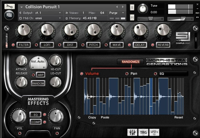Switch to the EQ sequencer tab
The height and width of the screenshot is (138, 200).
tap(155, 74)
